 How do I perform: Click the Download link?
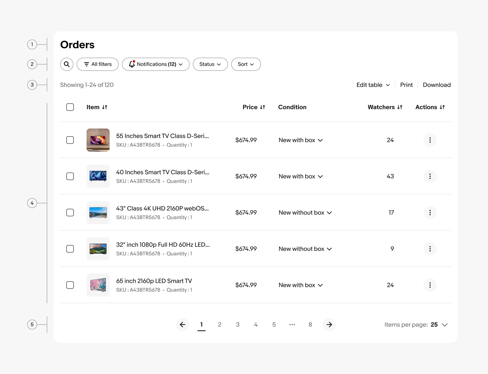click(x=437, y=85)
